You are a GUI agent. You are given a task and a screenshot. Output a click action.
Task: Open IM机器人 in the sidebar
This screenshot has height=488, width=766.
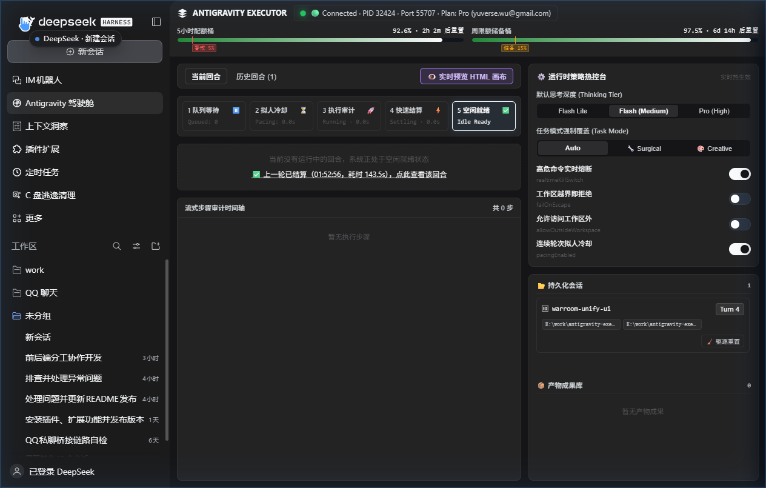85,80
